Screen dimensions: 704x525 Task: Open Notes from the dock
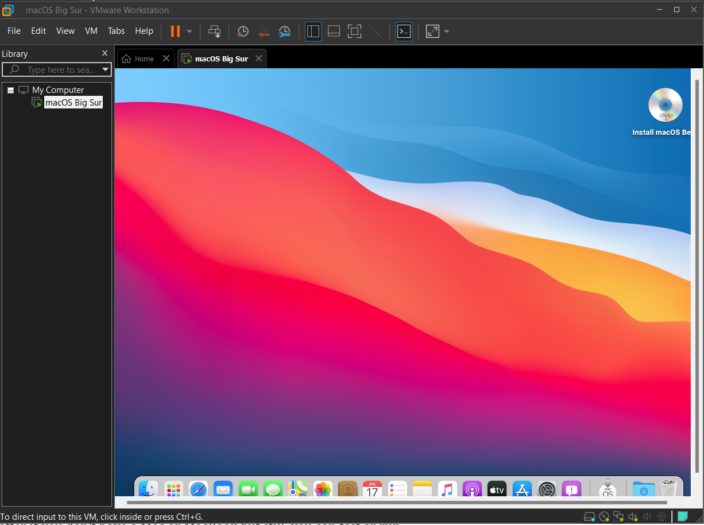[x=422, y=489]
